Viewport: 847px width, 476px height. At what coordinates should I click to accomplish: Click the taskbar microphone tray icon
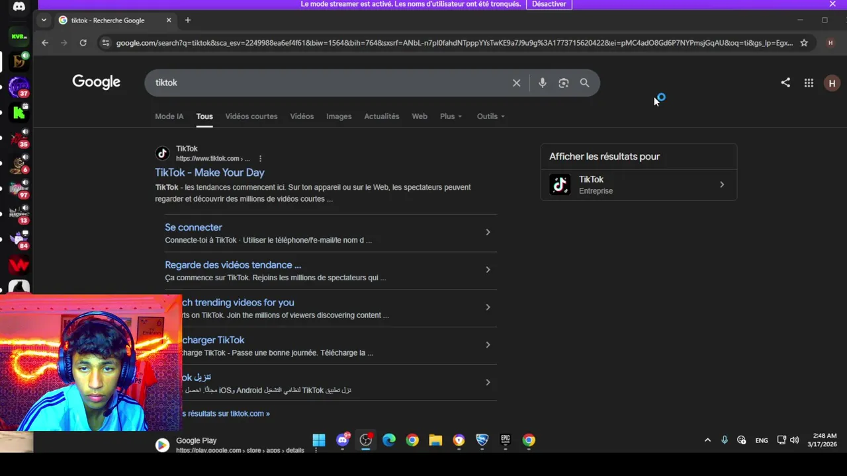(x=725, y=440)
